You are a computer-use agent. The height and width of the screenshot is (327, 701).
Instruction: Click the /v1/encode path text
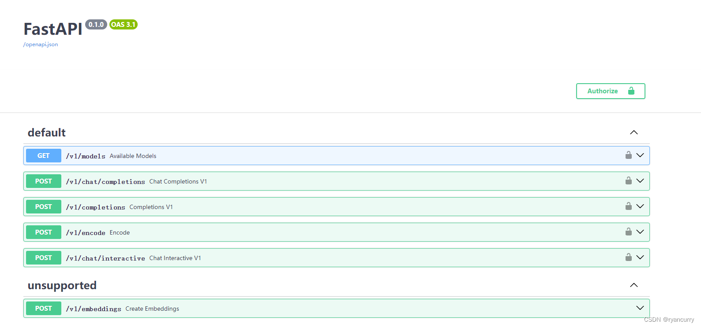coord(86,233)
